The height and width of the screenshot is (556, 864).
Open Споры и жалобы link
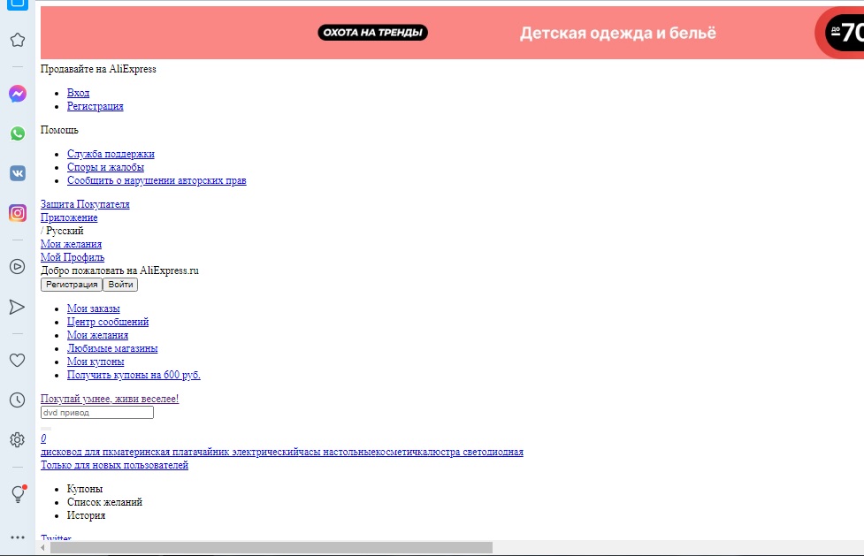pos(106,167)
